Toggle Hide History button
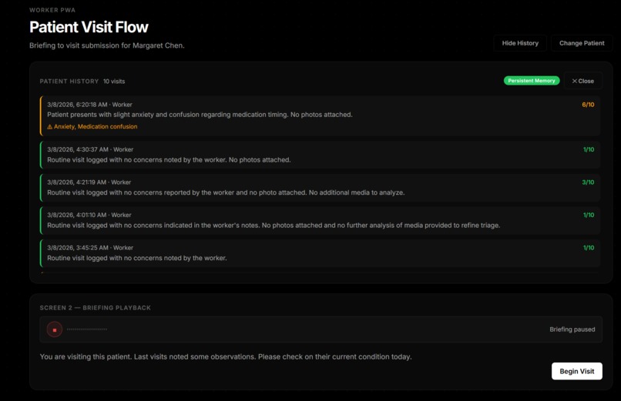The image size is (621, 401). (520, 43)
